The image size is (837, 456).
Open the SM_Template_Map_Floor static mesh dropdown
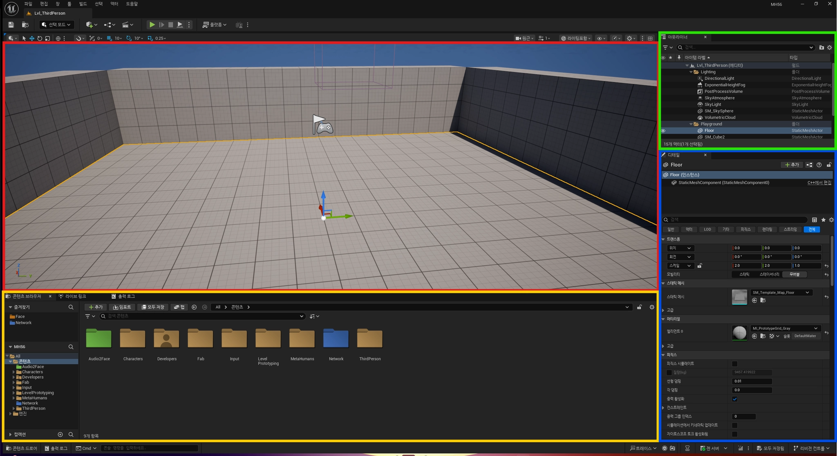781,293
